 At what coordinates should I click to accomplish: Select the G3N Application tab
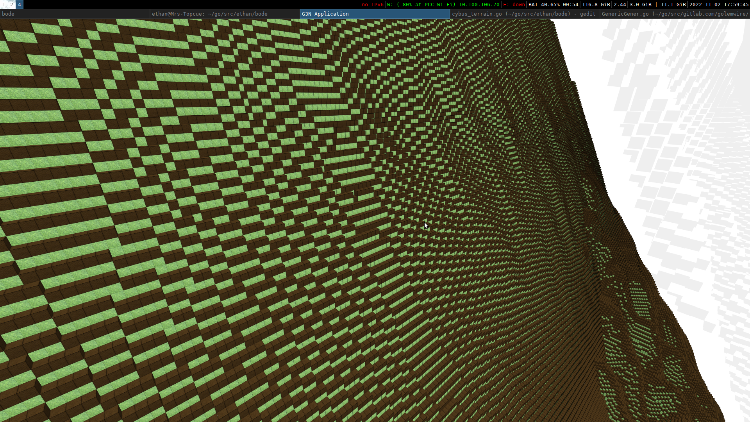point(375,14)
